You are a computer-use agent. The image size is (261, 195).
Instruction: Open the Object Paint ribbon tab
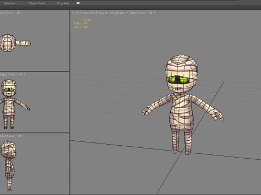tap(37, 3)
